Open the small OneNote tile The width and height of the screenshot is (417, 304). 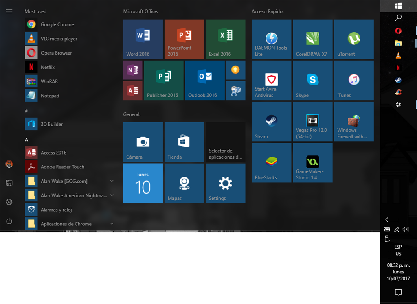pyautogui.click(x=133, y=70)
